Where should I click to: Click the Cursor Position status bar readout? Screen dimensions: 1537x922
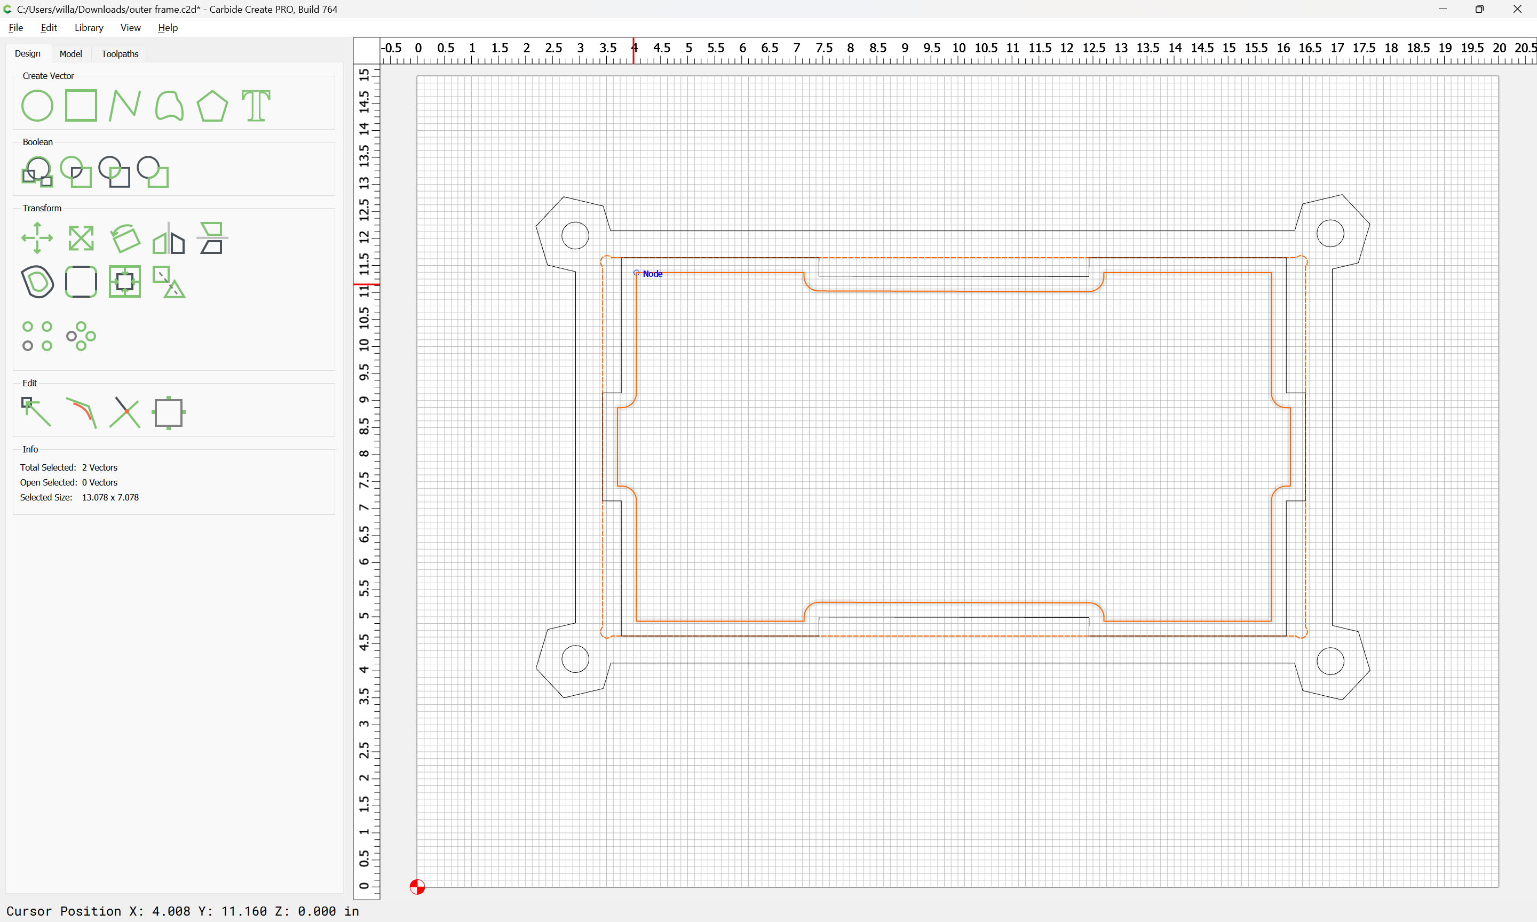[x=183, y=911]
